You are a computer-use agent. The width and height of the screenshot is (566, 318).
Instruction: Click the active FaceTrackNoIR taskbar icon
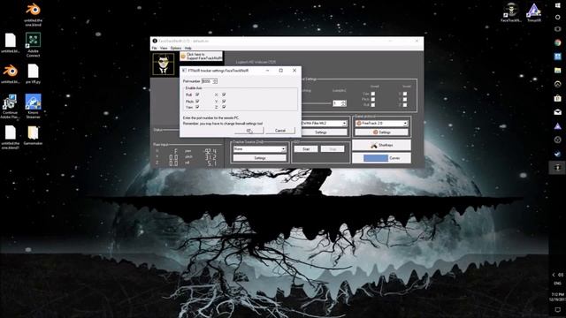(x=558, y=167)
